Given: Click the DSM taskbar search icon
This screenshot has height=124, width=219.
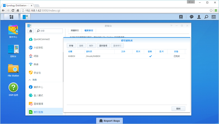Looking at the screenshot, I should pyautogui.click(x=206, y=17).
